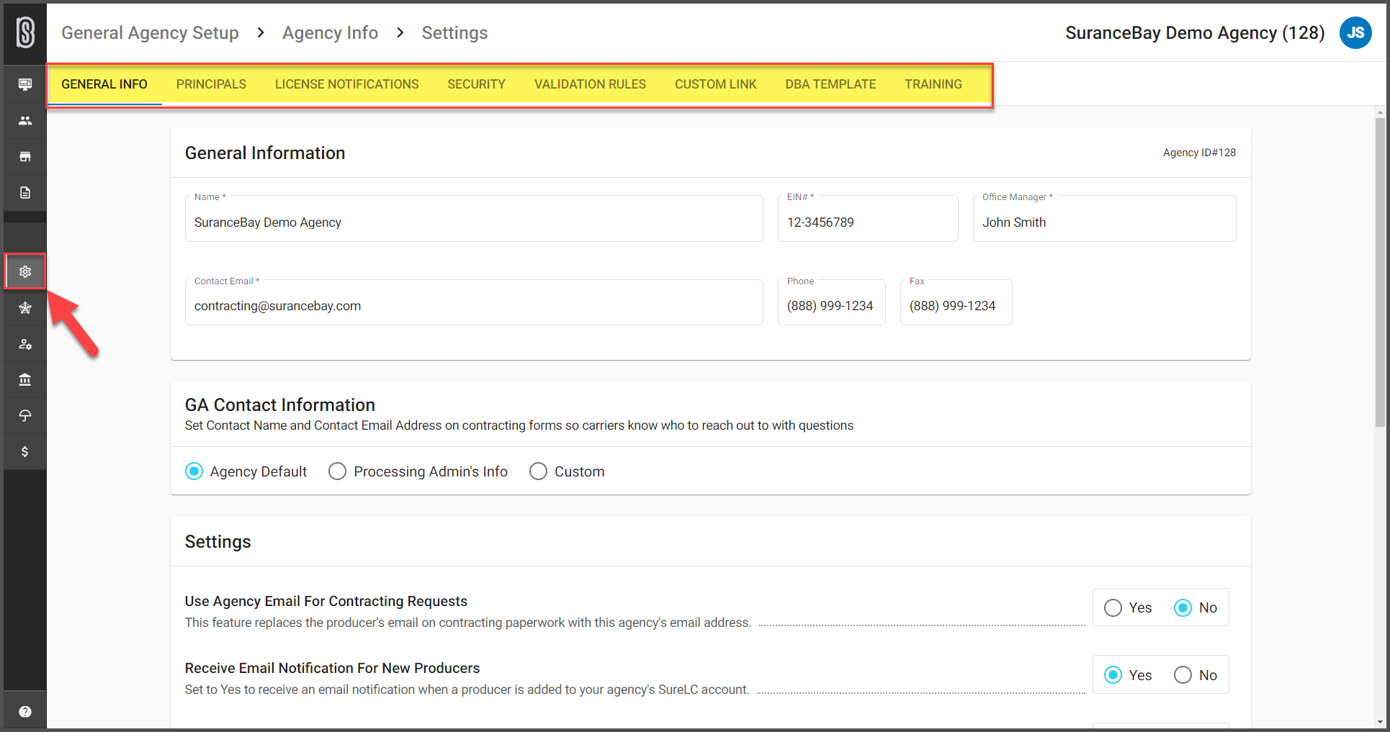Screen dimensions: 1390x732
Task: Open the help question mark icon
Action: [25, 711]
